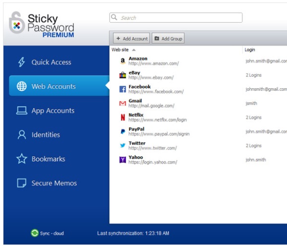Click the Twitter bird icon
287x246 pixels.
pyautogui.click(x=122, y=145)
